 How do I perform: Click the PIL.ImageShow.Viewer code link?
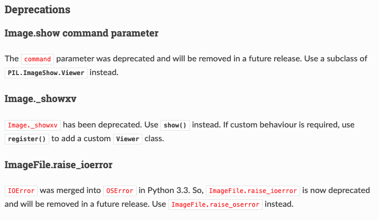point(46,72)
